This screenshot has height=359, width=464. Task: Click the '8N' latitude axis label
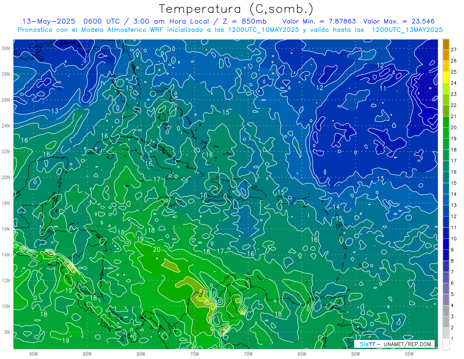[x=7, y=332]
